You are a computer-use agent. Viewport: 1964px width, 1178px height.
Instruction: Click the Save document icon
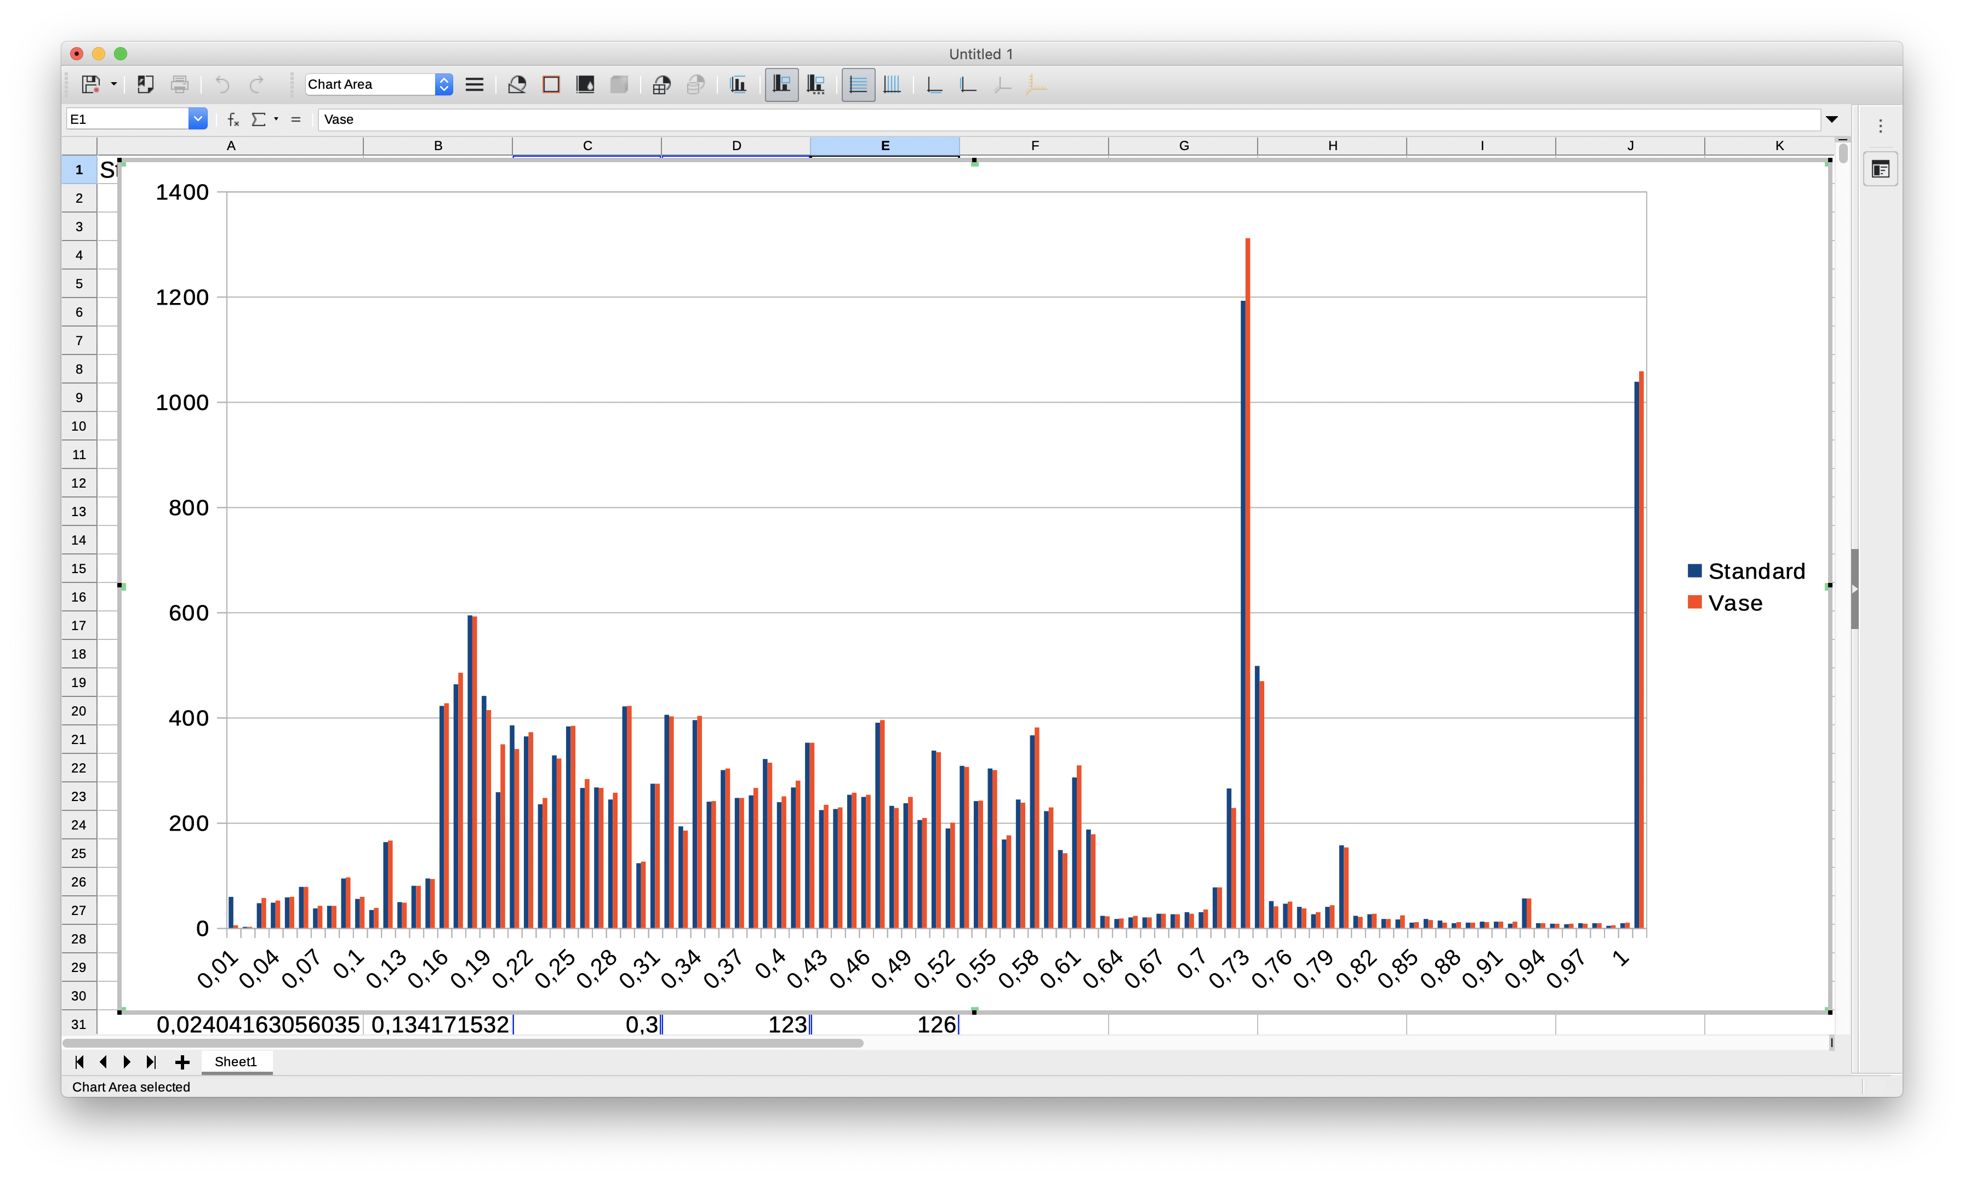90,84
